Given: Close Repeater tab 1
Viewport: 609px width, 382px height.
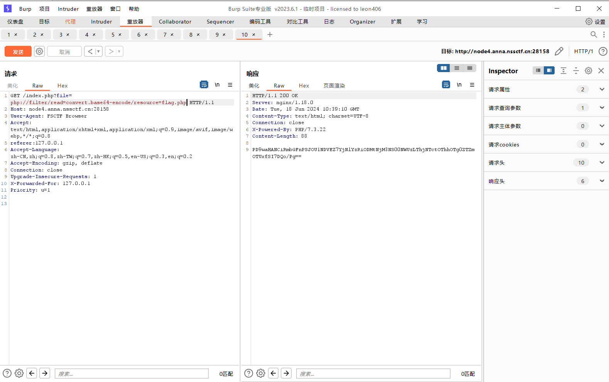Looking at the screenshot, I should coord(16,35).
